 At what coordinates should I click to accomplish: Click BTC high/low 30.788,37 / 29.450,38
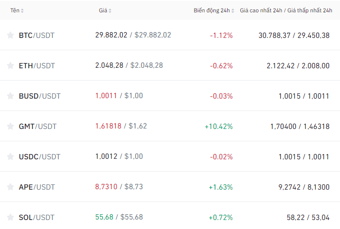(294, 36)
